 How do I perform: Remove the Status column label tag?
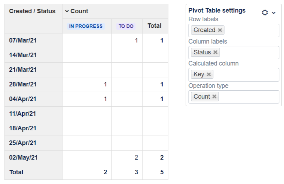[215, 52]
